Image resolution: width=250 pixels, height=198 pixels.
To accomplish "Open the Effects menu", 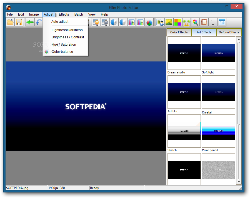I will (x=64, y=14).
